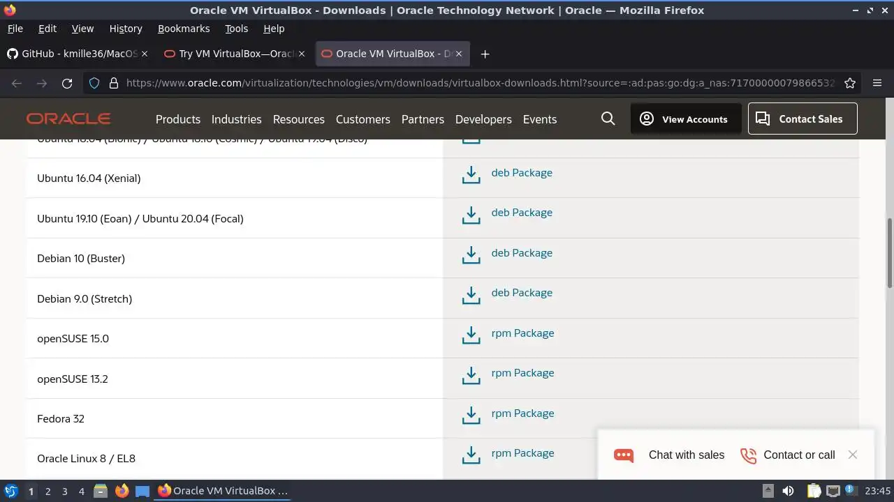The width and height of the screenshot is (894, 502).
Task: Click download icon for Oracle Linux 8 / EL8
Action: (471, 455)
